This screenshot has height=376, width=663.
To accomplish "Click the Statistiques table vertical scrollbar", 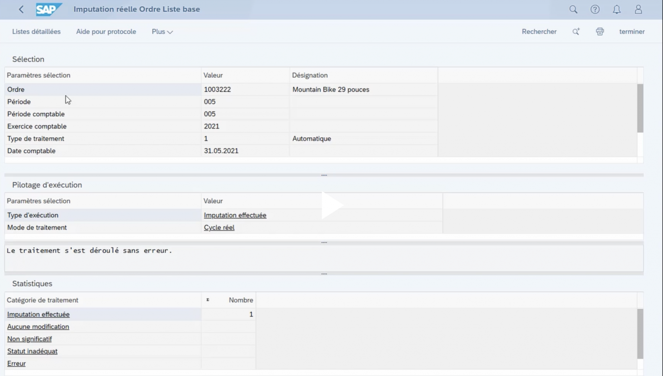I will pyautogui.click(x=640, y=334).
